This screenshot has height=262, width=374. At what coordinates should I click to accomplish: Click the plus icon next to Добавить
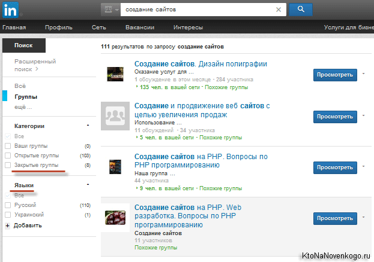8,226
